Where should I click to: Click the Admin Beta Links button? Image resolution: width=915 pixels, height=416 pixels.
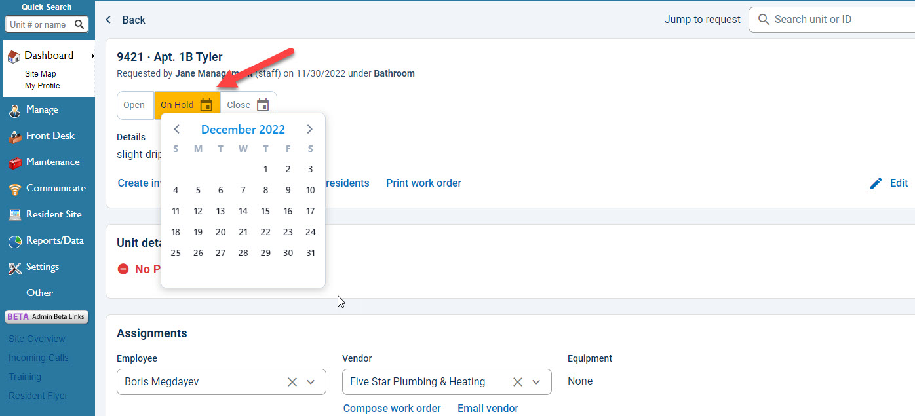(x=47, y=316)
